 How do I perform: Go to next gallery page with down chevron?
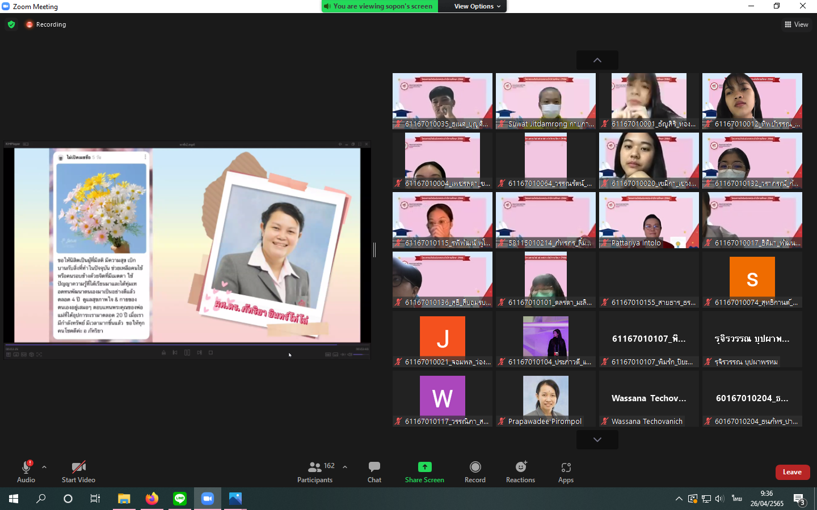point(597,440)
